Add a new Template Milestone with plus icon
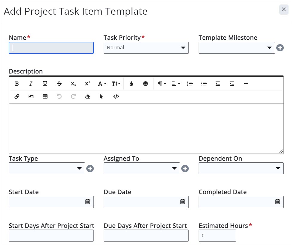This screenshot has width=293, height=246. (280, 48)
